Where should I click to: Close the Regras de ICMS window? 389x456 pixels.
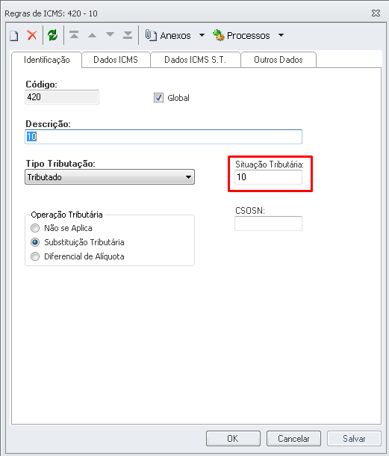pos(376,13)
